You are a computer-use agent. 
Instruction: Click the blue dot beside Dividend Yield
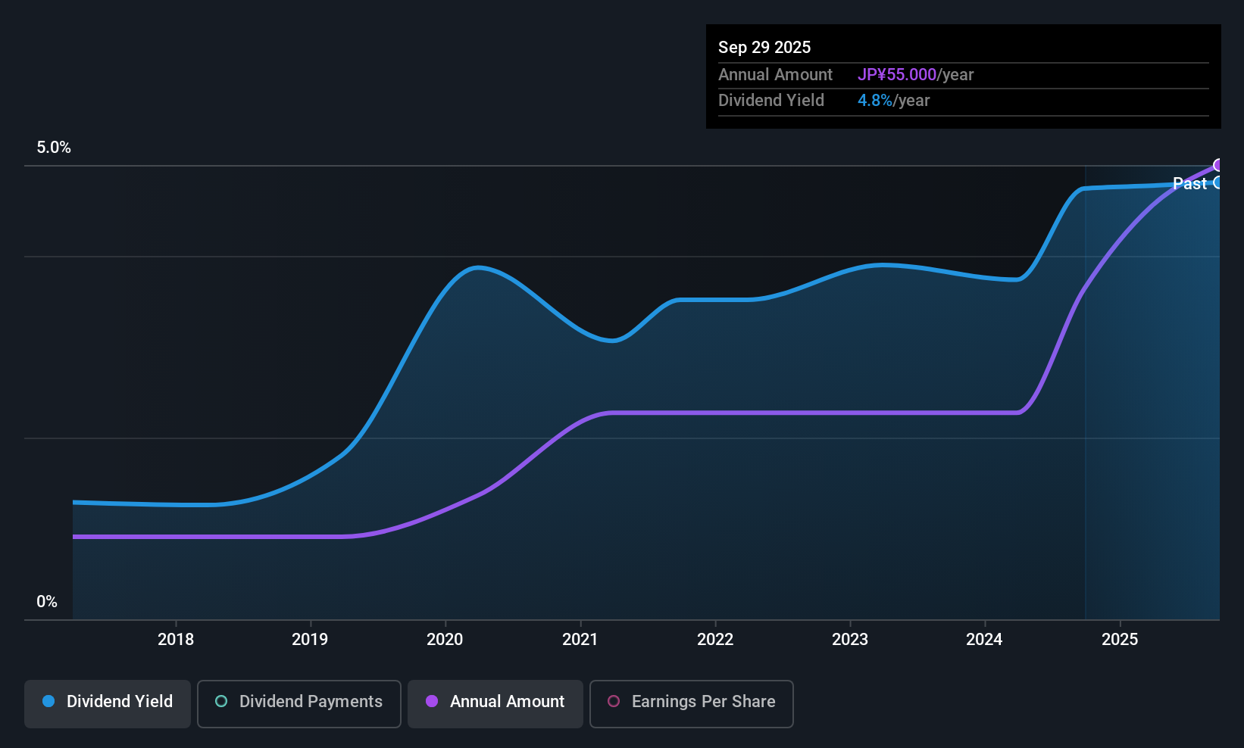coord(48,701)
